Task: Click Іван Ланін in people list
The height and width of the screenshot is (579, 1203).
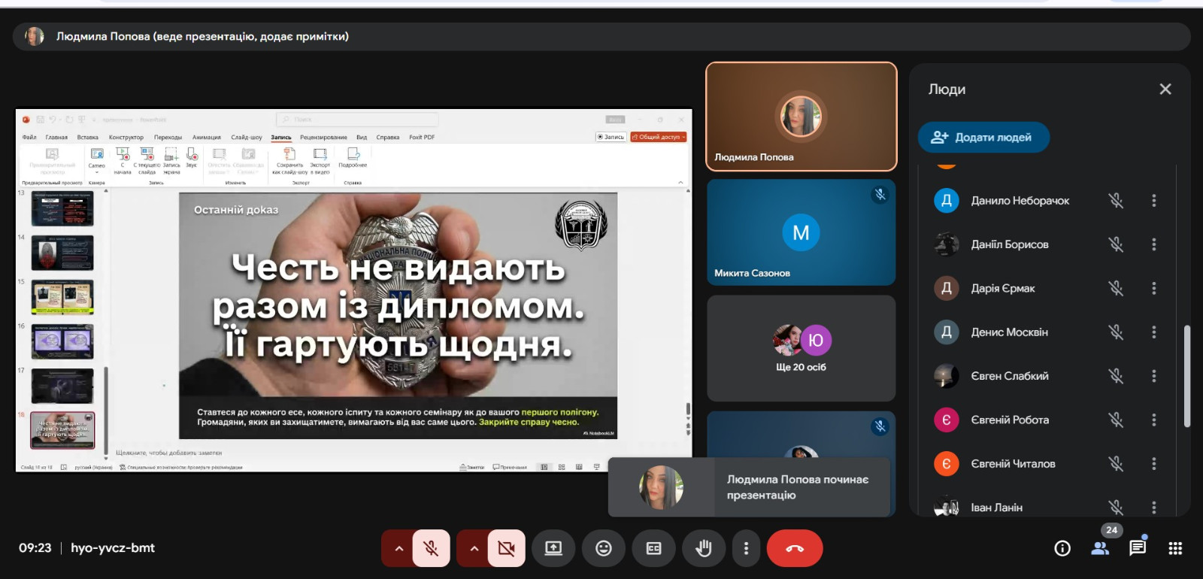Action: [x=996, y=508]
